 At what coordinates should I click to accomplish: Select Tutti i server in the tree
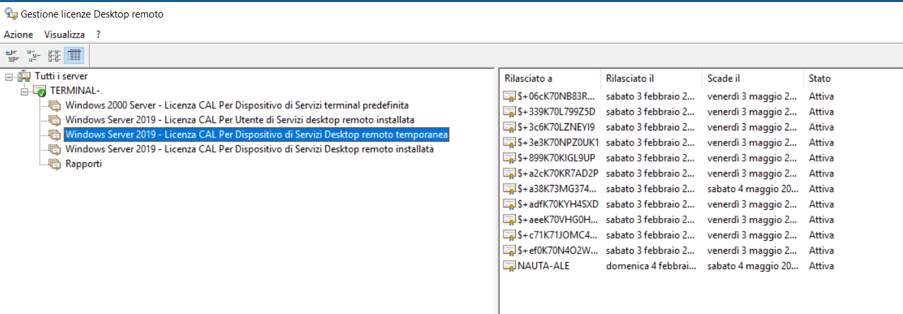coord(61,76)
